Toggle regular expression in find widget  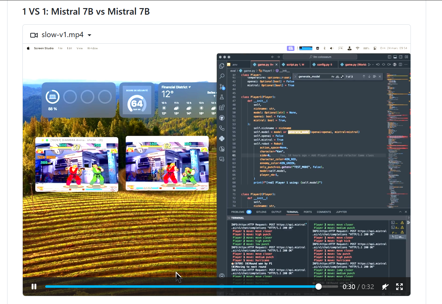(x=342, y=76)
